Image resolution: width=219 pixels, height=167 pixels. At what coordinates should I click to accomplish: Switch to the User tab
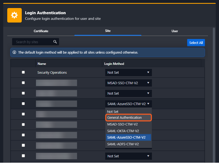(x=175, y=31)
